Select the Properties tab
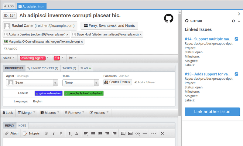 [x=14, y=68]
